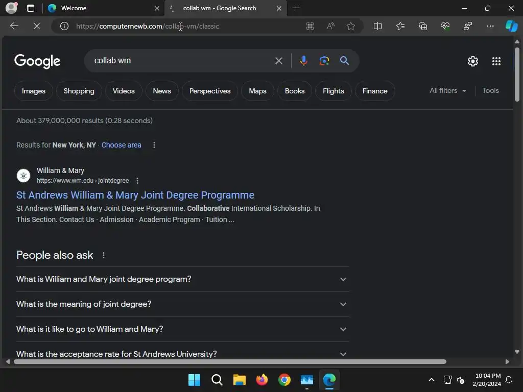
Task: Show hidden system tray icons
Action: pos(431,380)
